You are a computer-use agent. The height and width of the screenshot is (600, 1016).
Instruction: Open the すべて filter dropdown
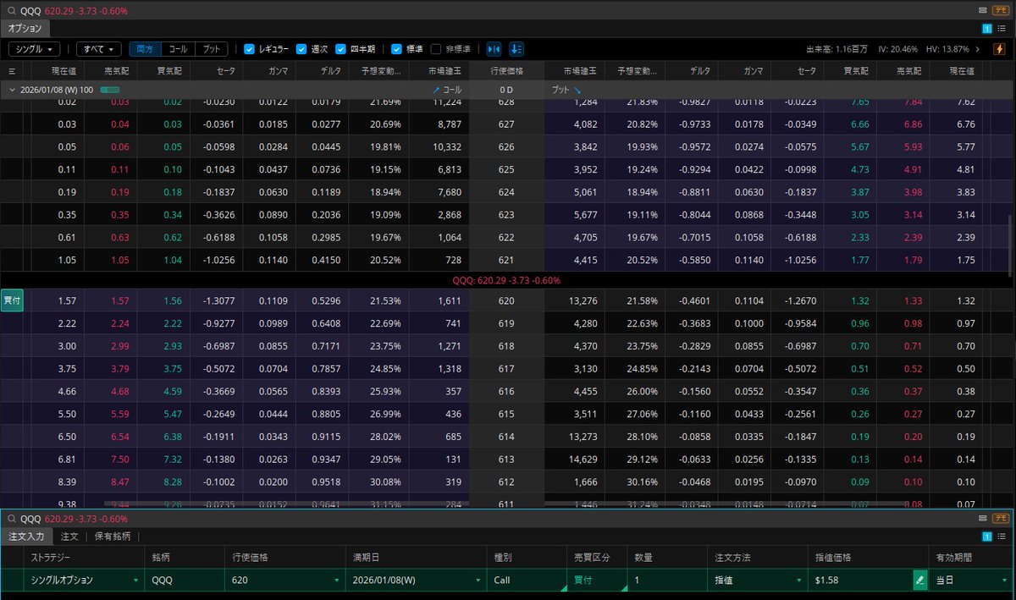97,48
